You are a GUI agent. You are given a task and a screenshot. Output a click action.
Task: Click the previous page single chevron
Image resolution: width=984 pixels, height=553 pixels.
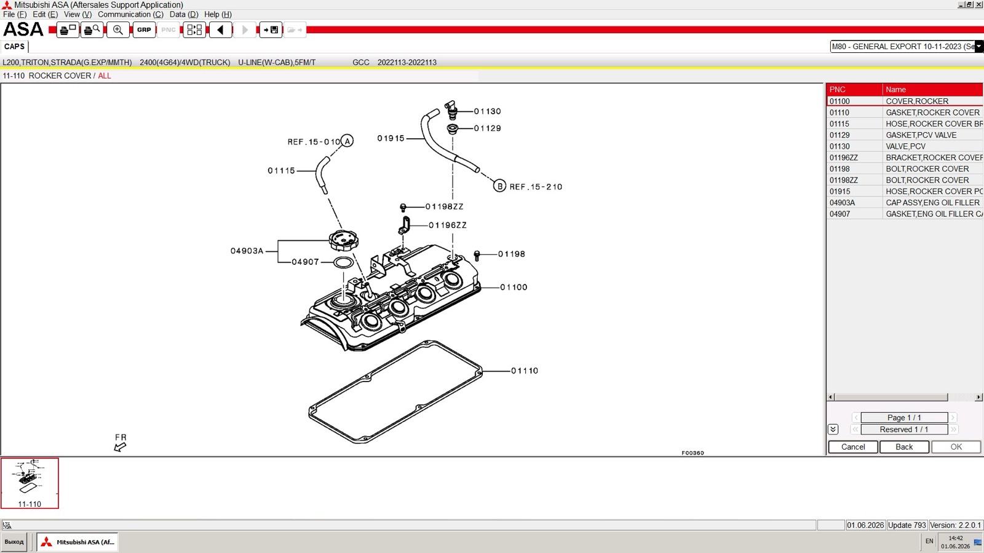[x=855, y=418]
